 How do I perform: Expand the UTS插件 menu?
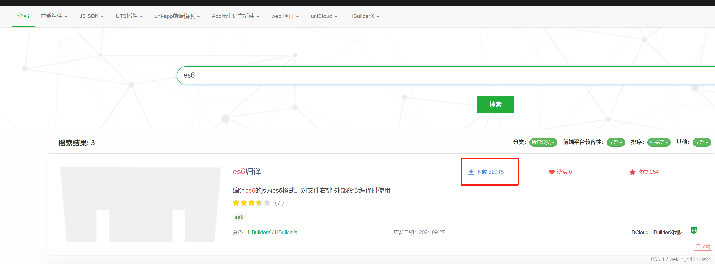(x=129, y=16)
